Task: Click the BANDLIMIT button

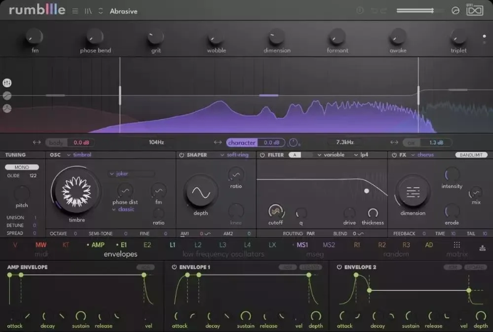Action: pos(471,155)
